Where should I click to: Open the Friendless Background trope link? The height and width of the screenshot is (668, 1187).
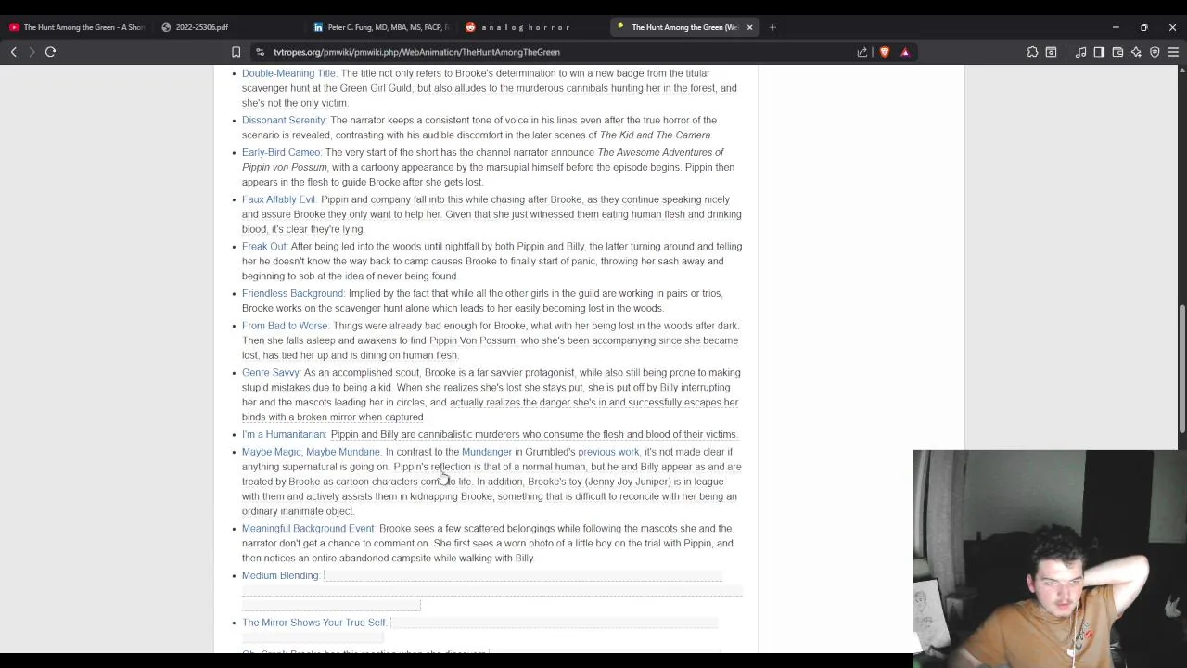293,293
